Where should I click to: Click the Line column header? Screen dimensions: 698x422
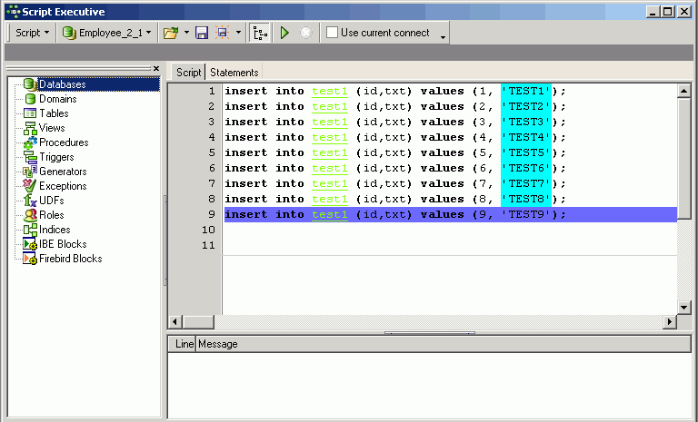[x=183, y=344]
